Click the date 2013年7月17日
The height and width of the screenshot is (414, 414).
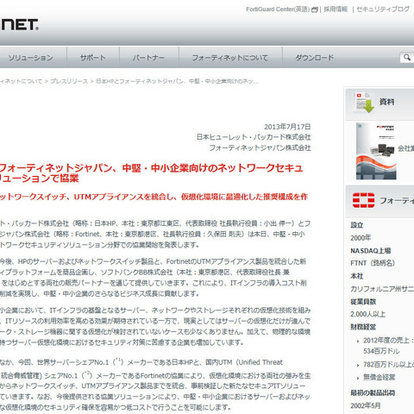click(x=287, y=127)
